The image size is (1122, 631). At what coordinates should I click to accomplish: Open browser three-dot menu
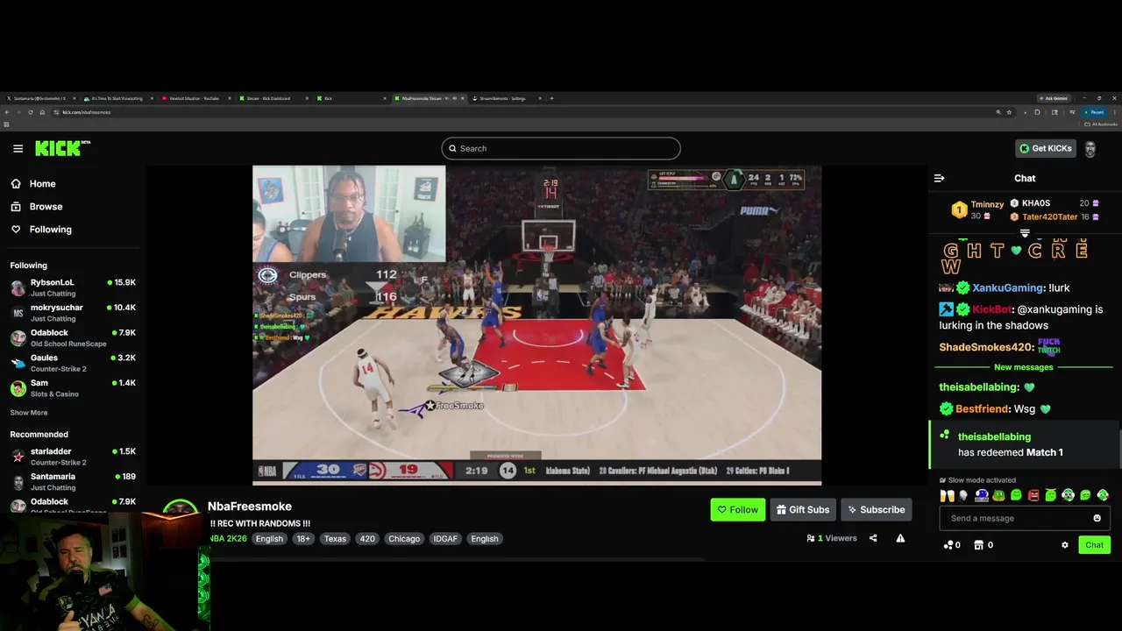click(1114, 112)
